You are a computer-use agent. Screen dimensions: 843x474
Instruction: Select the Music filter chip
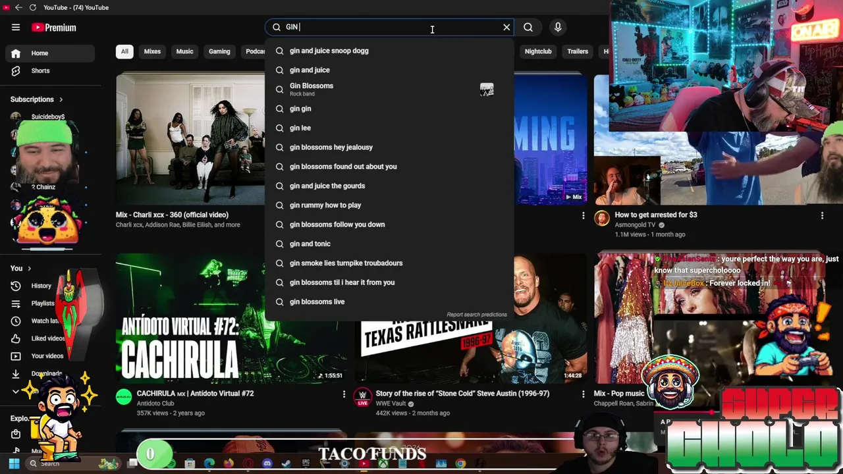(x=185, y=51)
